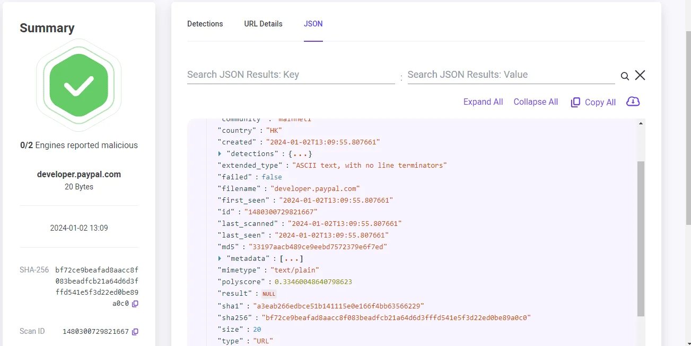Click Collapse All link

(x=536, y=102)
